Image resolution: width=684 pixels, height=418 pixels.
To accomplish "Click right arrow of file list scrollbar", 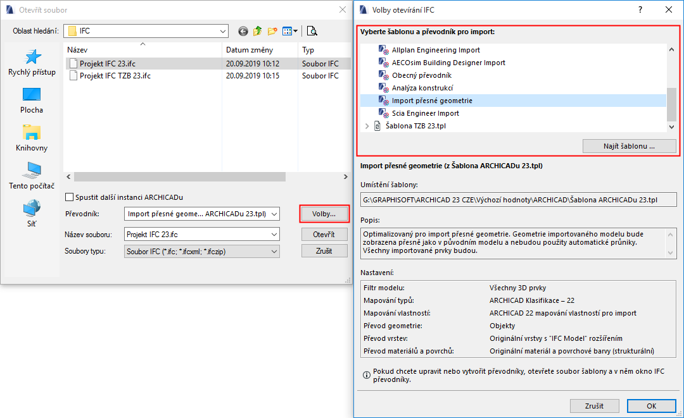I will click(346, 177).
